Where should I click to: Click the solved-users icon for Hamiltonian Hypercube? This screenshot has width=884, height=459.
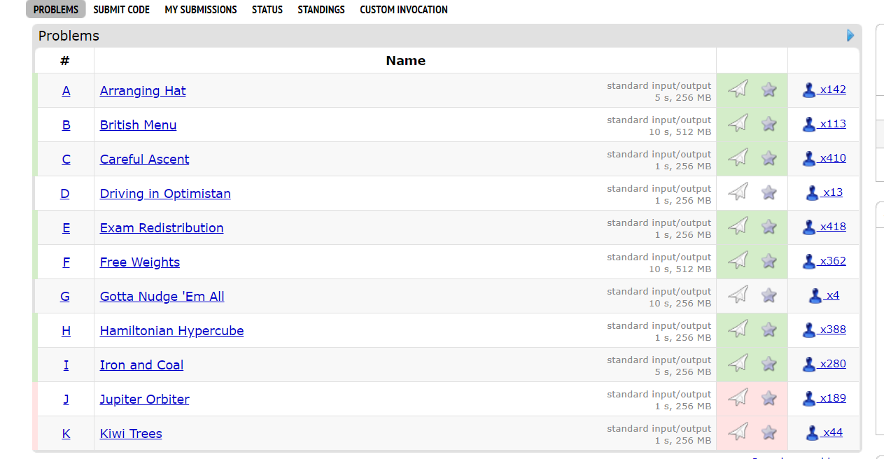(809, 330)
